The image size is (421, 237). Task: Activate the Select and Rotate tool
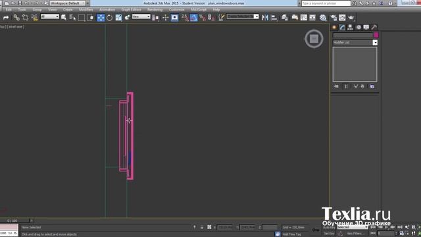coord(110,18)
